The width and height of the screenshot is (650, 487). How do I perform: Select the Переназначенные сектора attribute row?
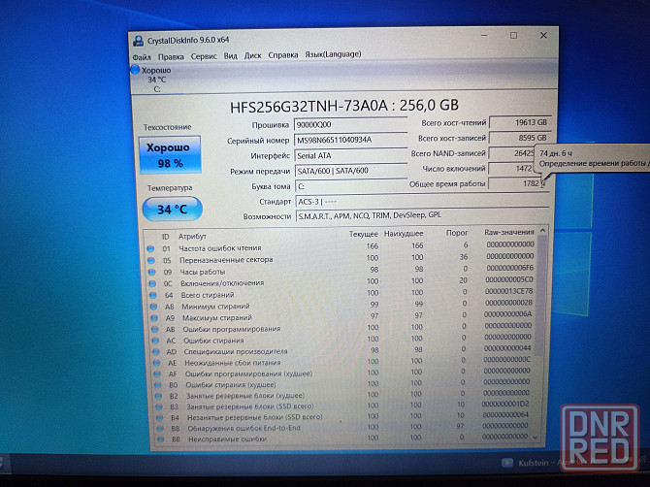[341, 259]
